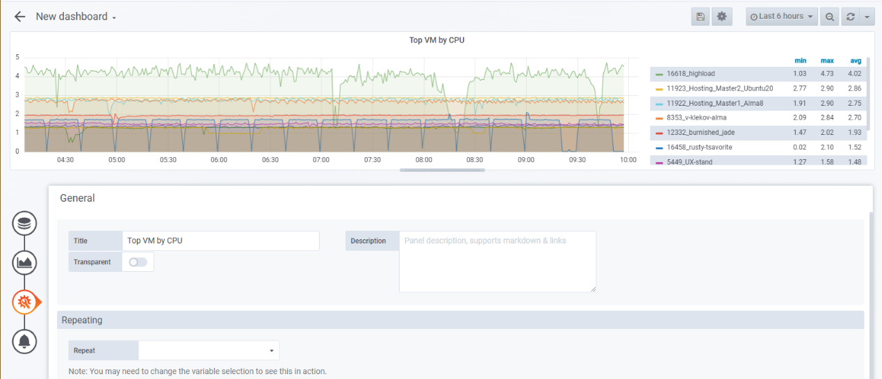Open the Visualization chart tab icon
Viewport: 882px width, 379px height.
point(24,262)
